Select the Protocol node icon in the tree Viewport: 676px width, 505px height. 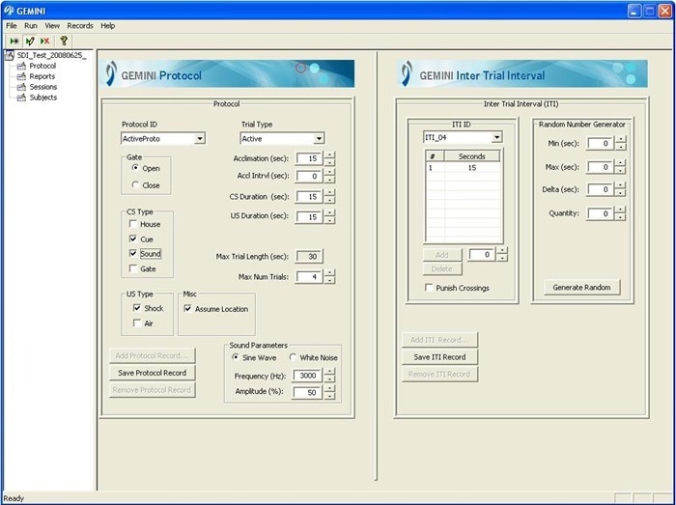click(x=21, y=66)
